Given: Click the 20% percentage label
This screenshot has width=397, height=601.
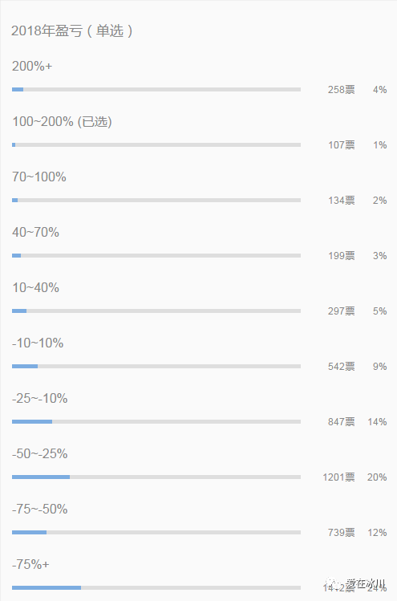Looking at the screenshot, I should (x=377, y=477).
